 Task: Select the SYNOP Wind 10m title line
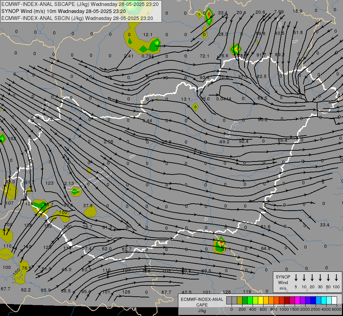coord(63,11)
